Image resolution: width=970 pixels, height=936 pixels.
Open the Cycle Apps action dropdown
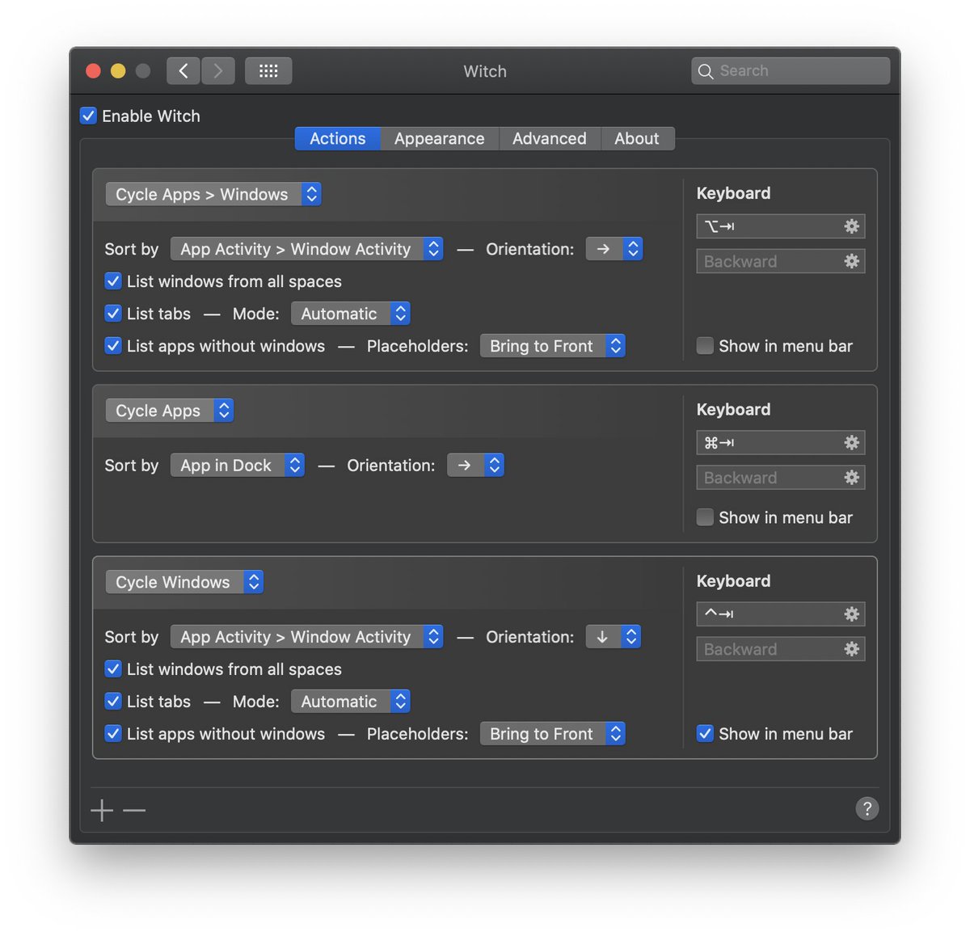170,411
